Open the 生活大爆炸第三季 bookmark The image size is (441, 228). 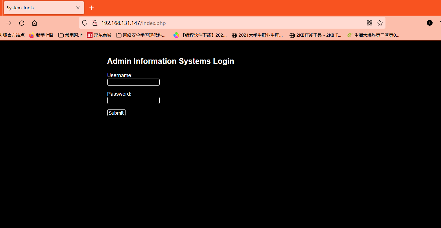click(x=373, y=35)
